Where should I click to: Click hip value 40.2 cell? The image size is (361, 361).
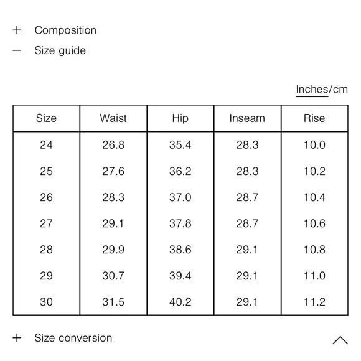click(180, 302)
